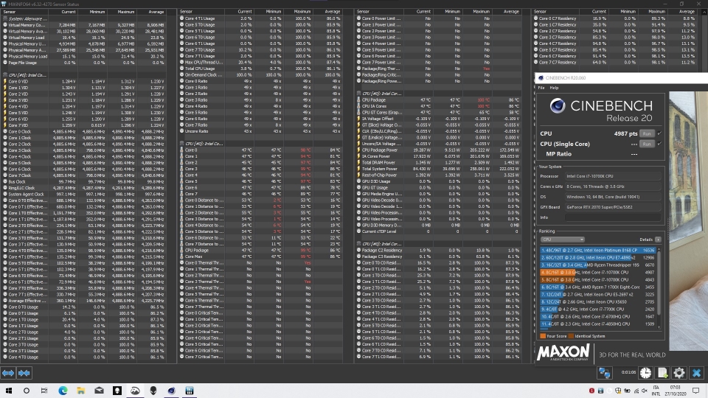Switch to Cinebench taskbar icon
This screenshot has height=398, width=708.
click(171, 391)
